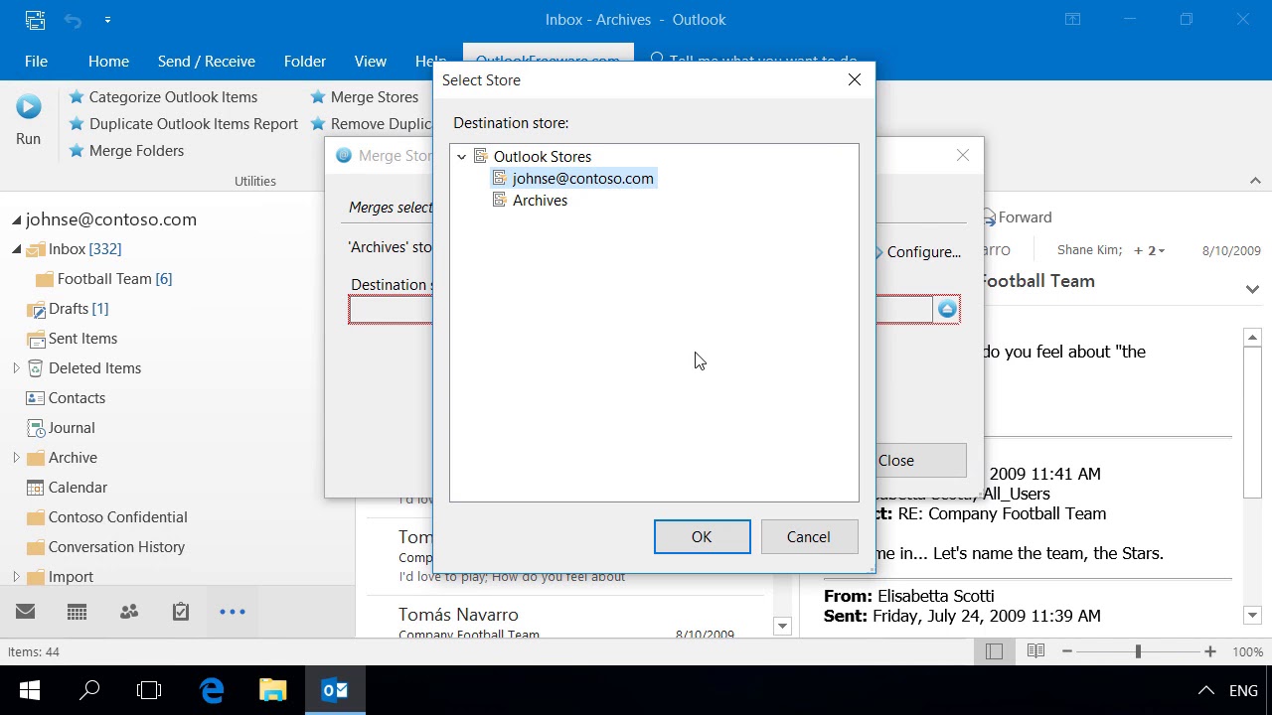Select Archives store in destination tree
The image size is (1272, 715).
(x=541, y=201)
